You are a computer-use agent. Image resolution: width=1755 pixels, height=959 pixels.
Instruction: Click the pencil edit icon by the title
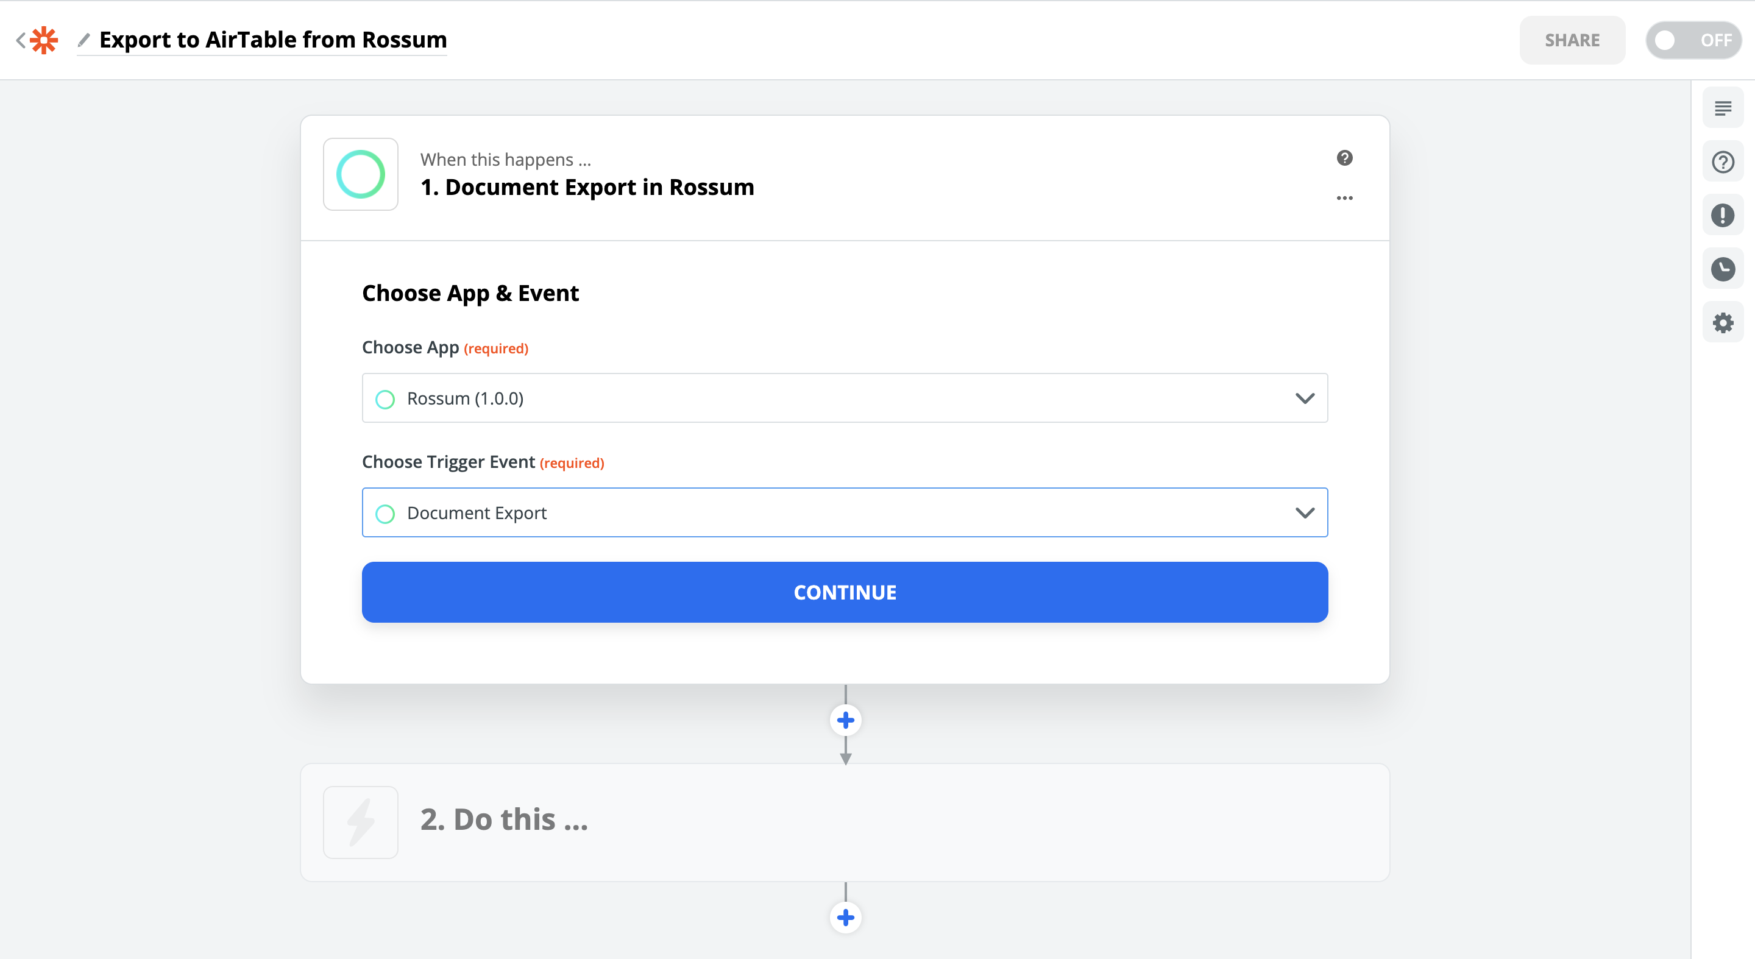[84, 40]
